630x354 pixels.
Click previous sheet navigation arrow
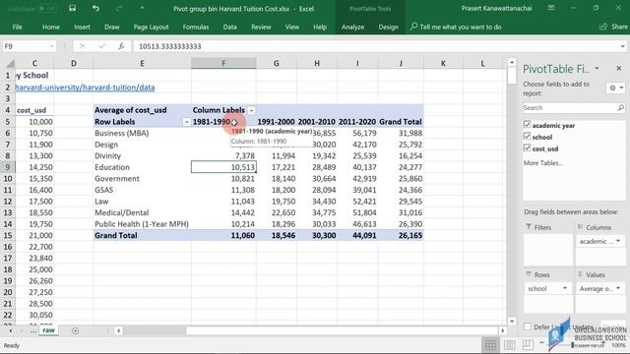coord(10,330)
